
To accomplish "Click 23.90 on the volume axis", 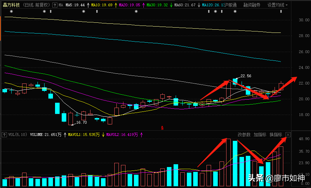I will pyautogui.click(x=304, y=163).
